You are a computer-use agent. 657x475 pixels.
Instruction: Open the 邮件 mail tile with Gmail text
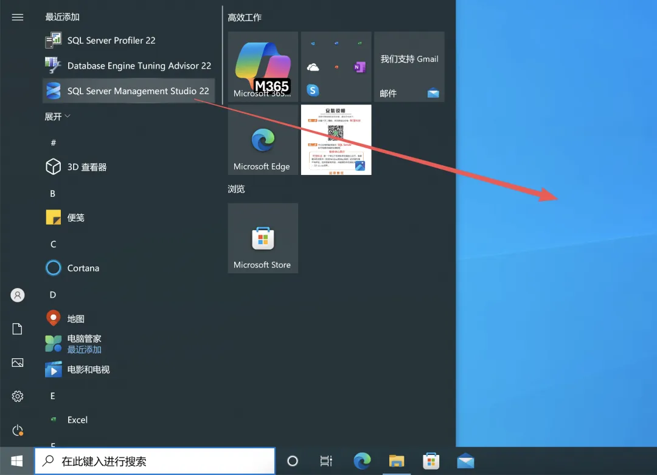click(x=409, y=67)
